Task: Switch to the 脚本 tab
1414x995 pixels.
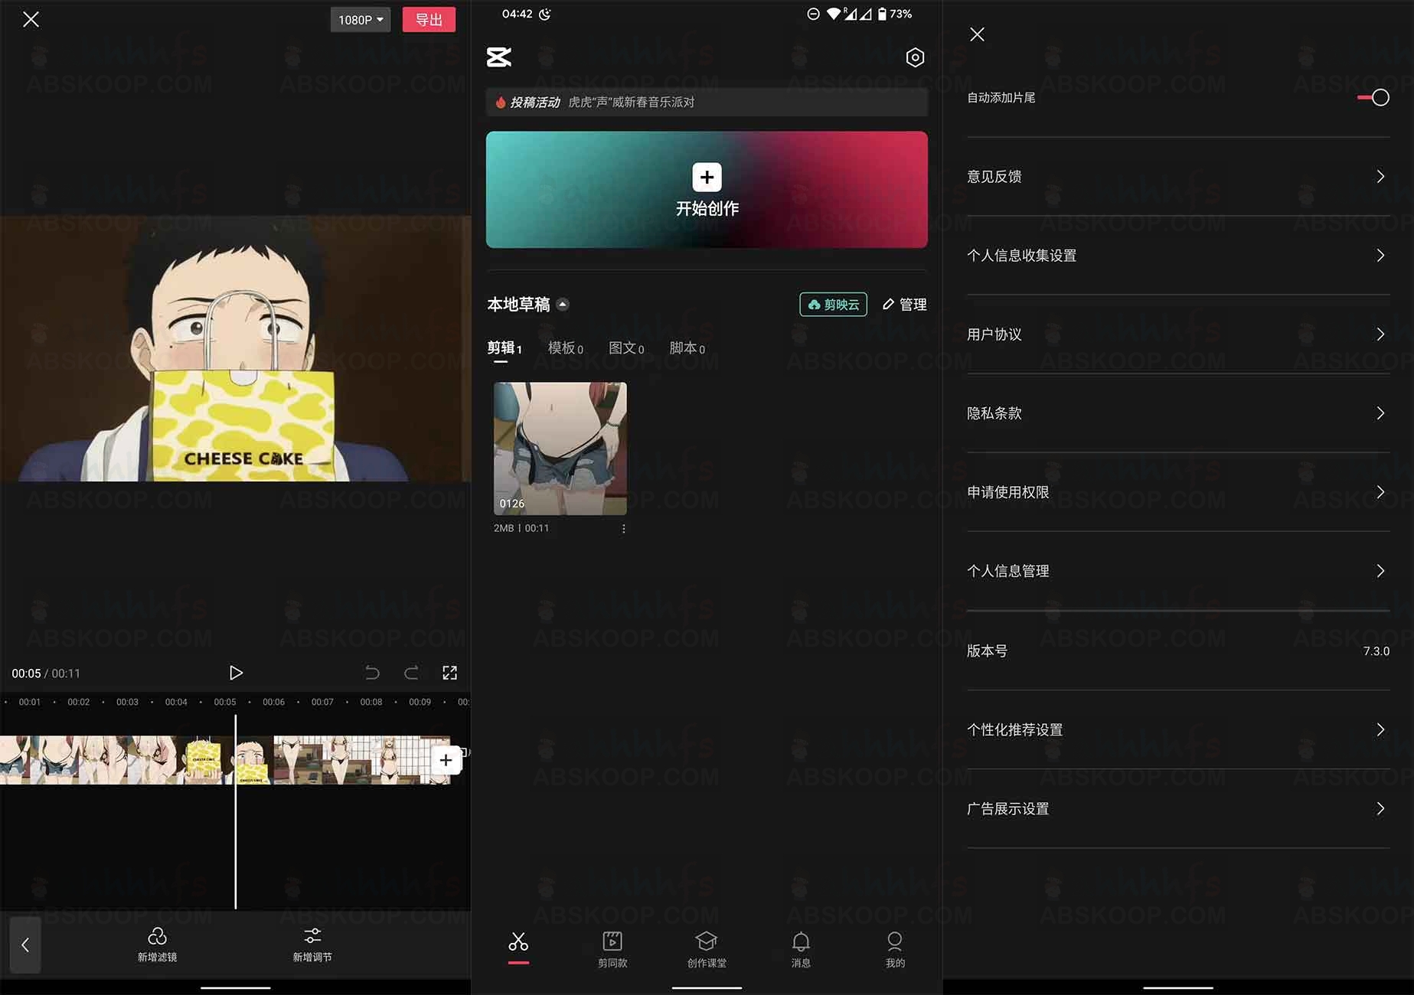Action: point(687,348)
